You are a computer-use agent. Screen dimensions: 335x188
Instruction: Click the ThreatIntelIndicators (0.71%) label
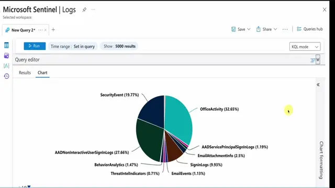point(135,173)
